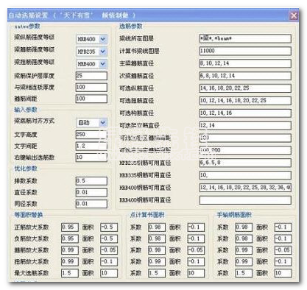The width and height of the screenshot is (307, 290).
Task: Edit last 系数 field (1.5) in 点计算书面积
Action: pyautogui.click(x=157, y=273)
